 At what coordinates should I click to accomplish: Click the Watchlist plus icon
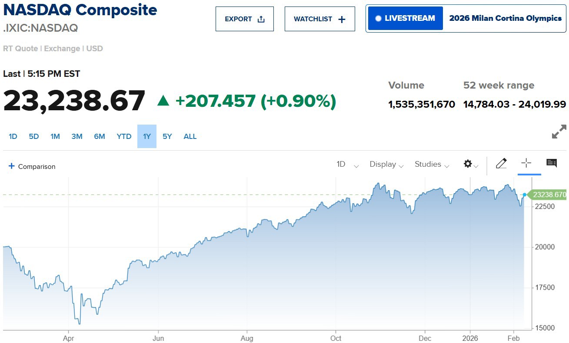tap(342, 19)
